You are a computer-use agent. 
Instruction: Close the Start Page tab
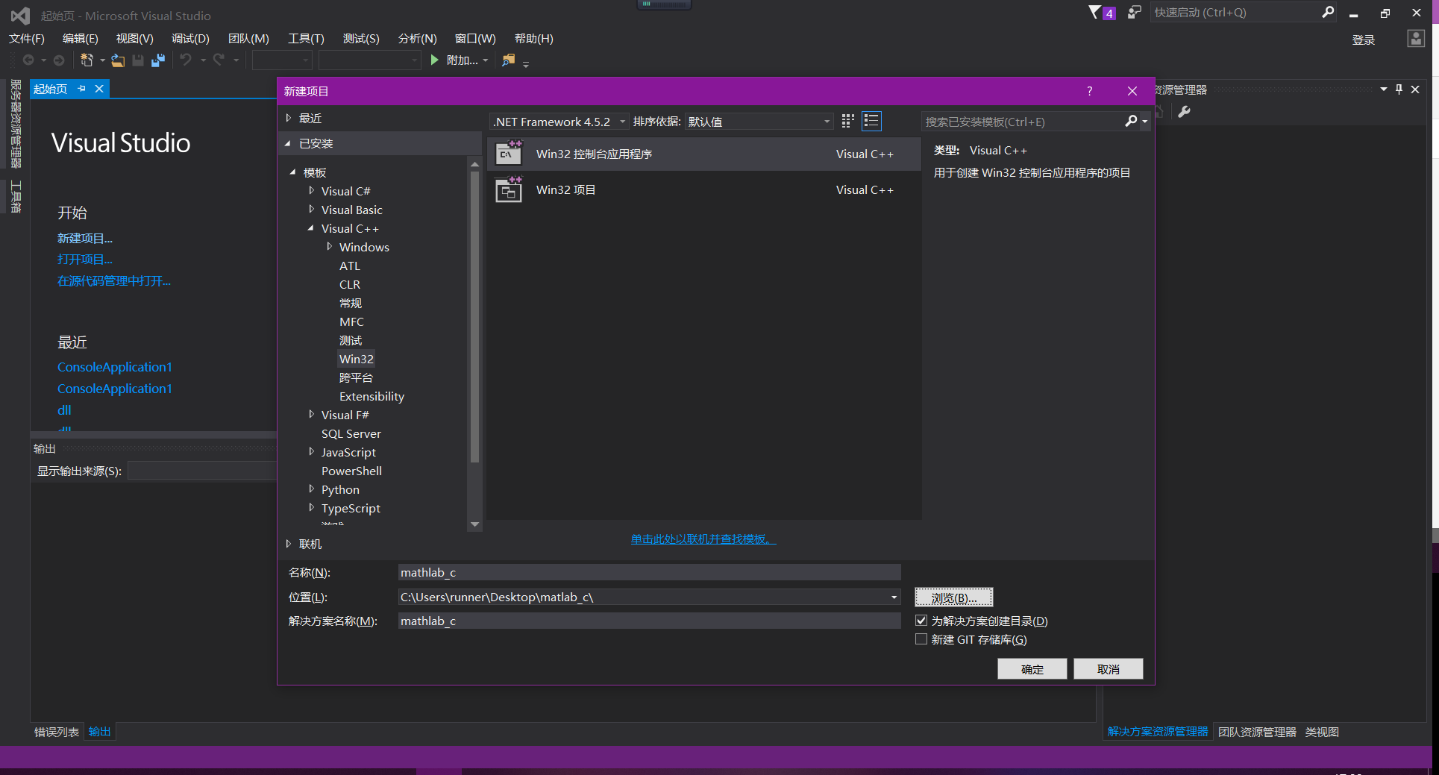pos(98,89)
